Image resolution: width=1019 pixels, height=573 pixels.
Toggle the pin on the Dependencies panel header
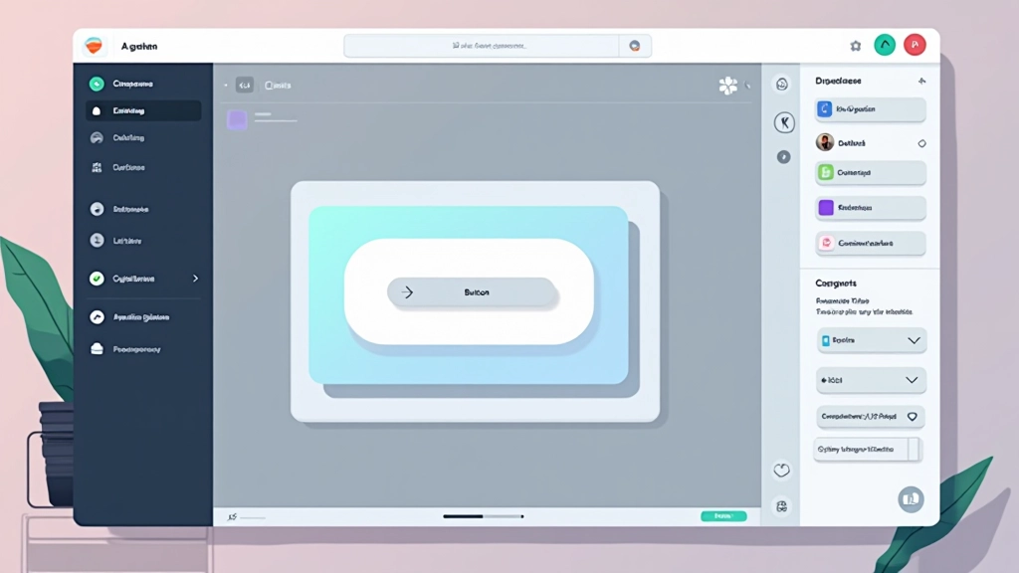coord(921,81)
